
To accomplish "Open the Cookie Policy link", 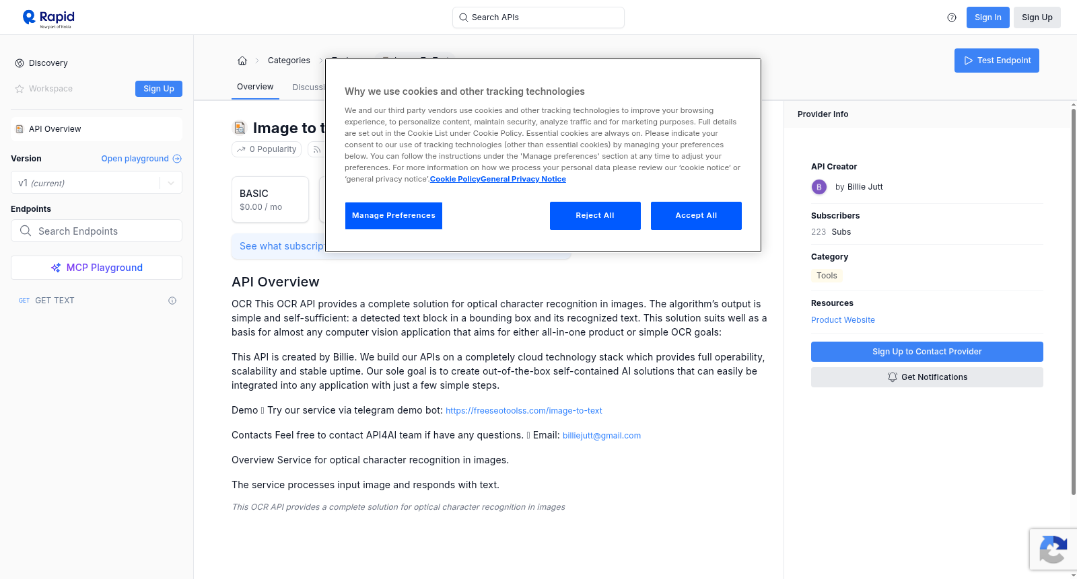I will pos(455,179).
